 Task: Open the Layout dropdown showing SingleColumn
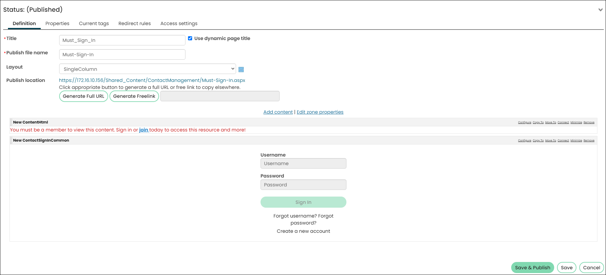tap(148, 69)
